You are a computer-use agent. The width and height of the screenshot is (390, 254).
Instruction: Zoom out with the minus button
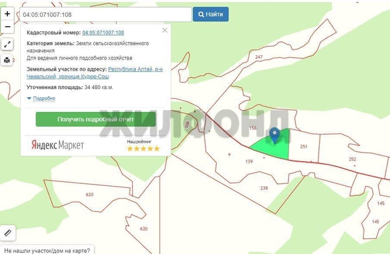(x=7, y=27)
